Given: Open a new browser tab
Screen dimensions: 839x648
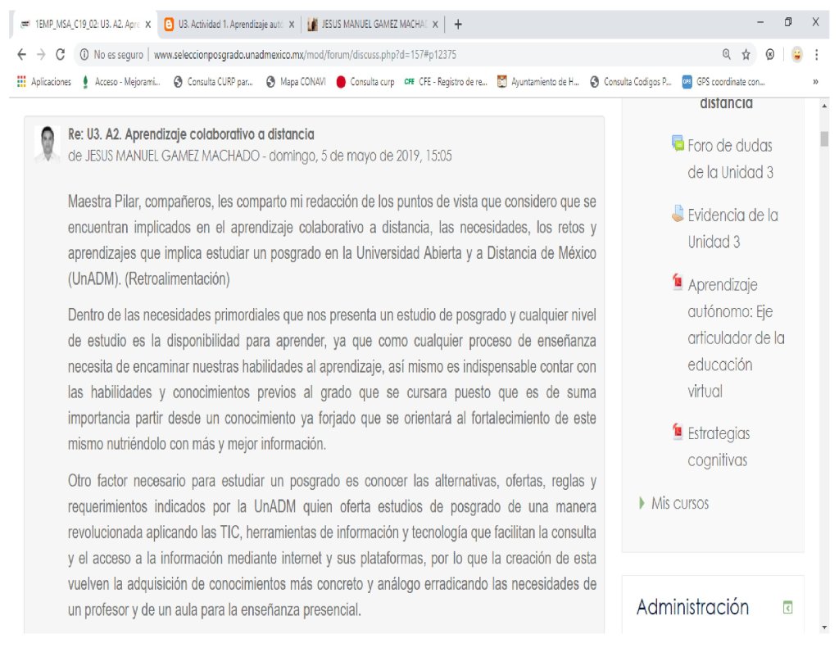Looking at the screenshot, I should click(x=458, y=24).
